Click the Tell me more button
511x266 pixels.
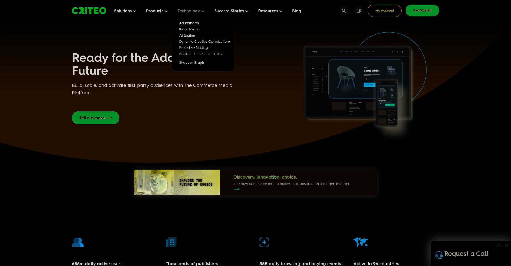tap(96, 118)
